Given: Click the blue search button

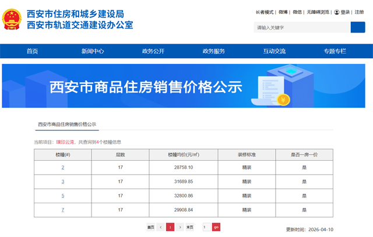Looking at the screenshot, I should coord(357,27).
